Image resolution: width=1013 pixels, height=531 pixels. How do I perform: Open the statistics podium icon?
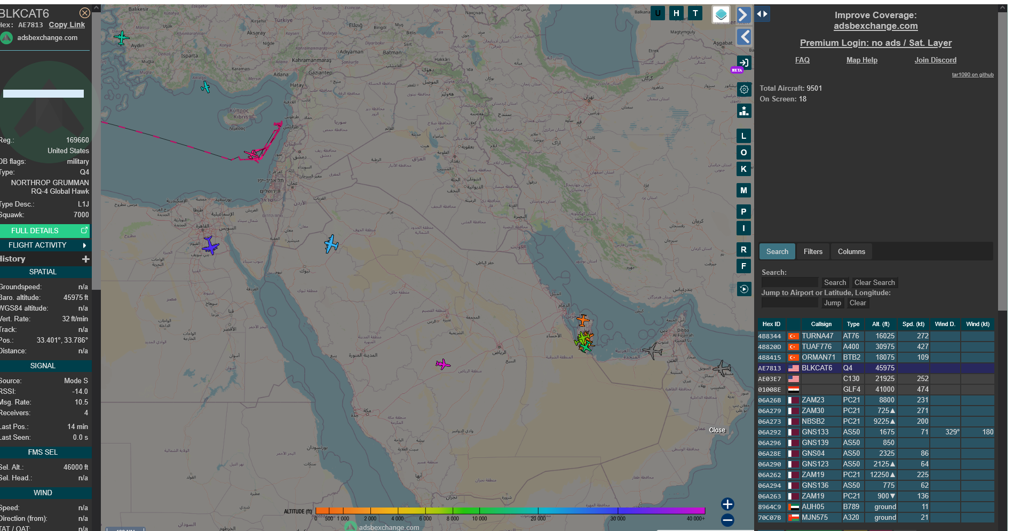(x=744, y=111)
